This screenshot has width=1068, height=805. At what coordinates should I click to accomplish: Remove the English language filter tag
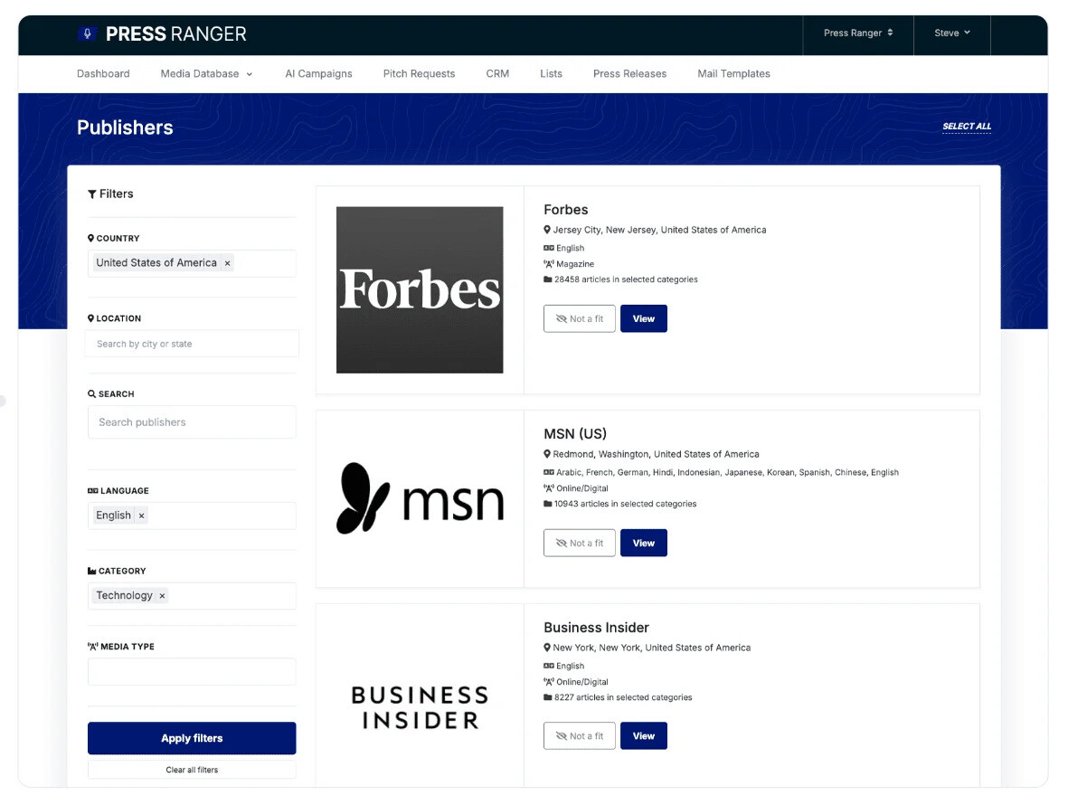[142, 516]
